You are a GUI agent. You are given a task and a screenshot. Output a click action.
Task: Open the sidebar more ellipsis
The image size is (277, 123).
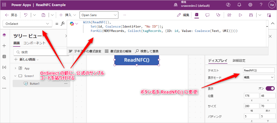click(5, 88)
